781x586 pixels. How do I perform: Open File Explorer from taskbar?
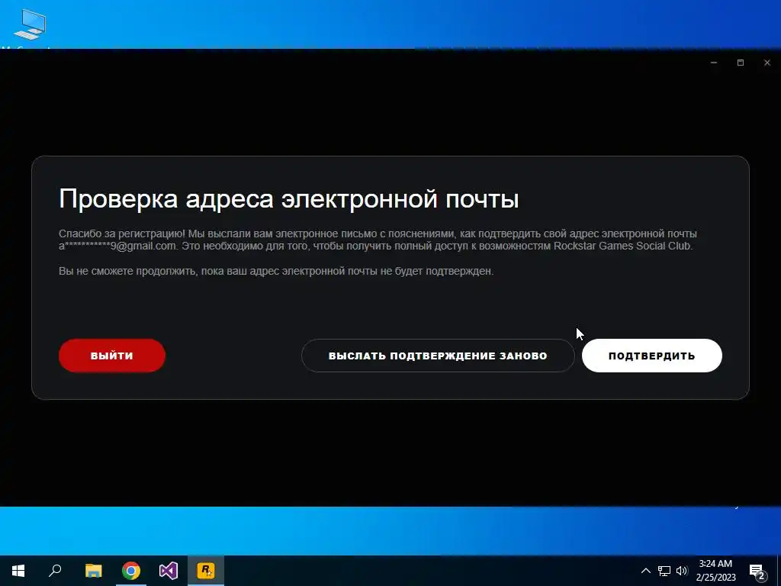tap(93, 571)
